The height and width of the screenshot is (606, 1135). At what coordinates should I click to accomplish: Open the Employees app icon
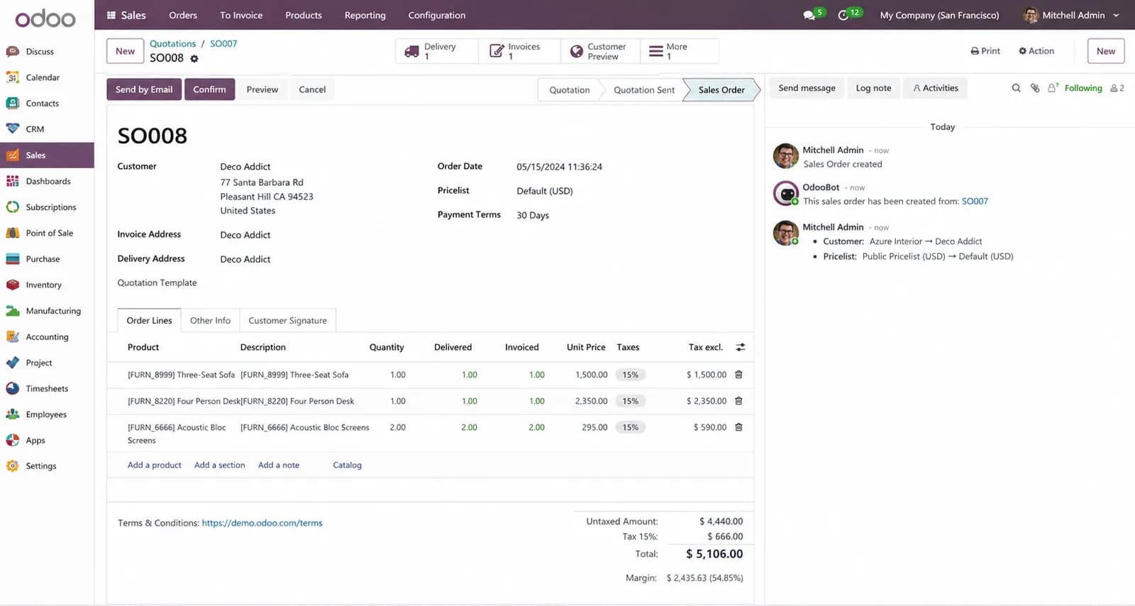coord(13,414)
